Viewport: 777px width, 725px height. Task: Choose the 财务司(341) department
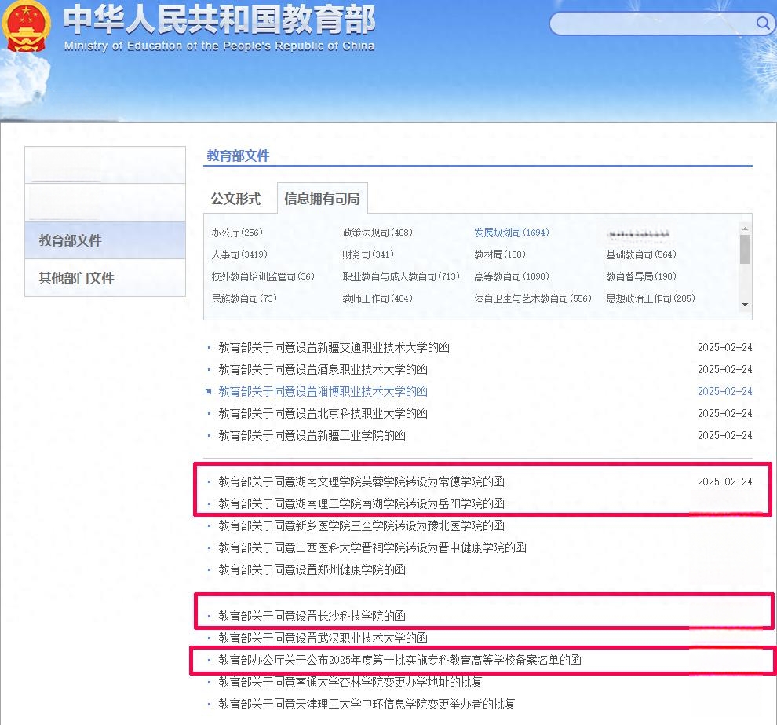[368, 254]
